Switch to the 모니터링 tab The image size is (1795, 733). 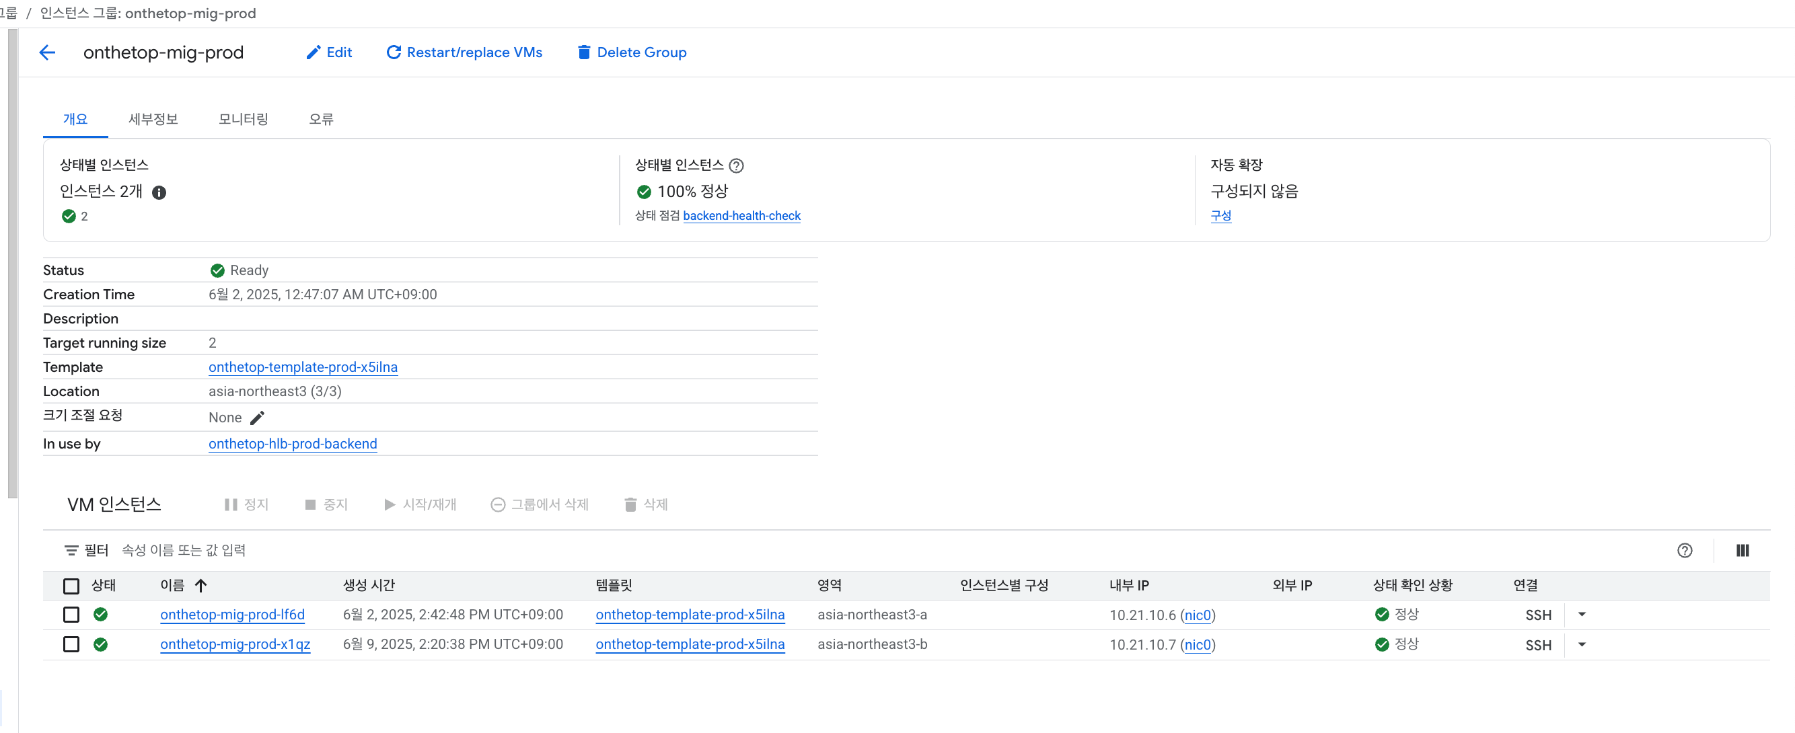point(243,119)
